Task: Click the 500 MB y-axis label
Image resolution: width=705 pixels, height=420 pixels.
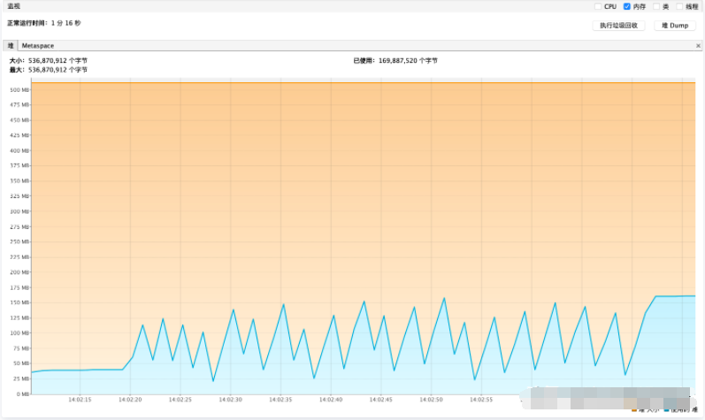Action: (19, 90)
